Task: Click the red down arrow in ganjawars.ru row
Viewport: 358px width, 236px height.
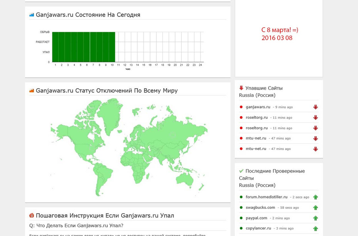Action: 316,107
